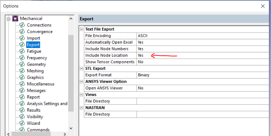
Task: Collapse the Mechanical tree node
Action: click(9, 19)
